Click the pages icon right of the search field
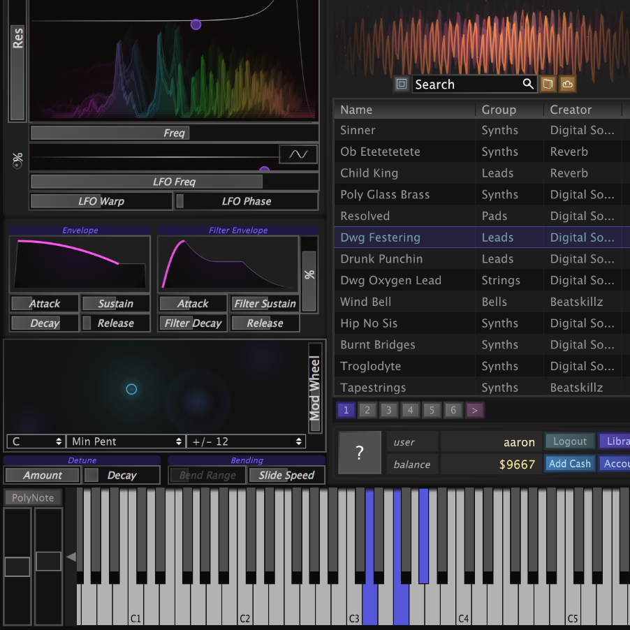 click(548, 84)
